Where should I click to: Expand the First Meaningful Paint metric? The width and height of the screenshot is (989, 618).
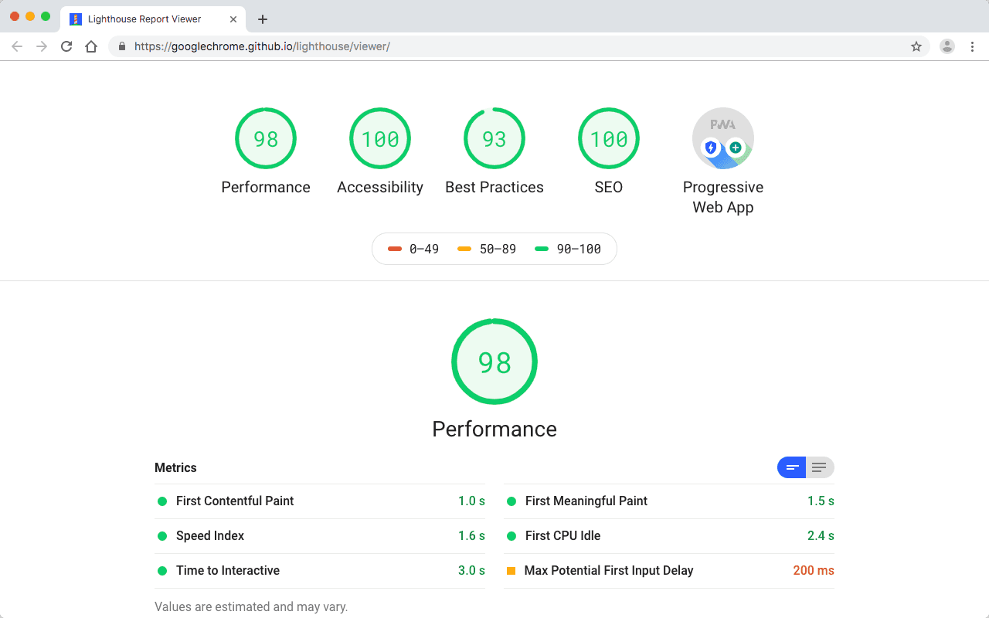pyautogui.click(x=669, y=501)
